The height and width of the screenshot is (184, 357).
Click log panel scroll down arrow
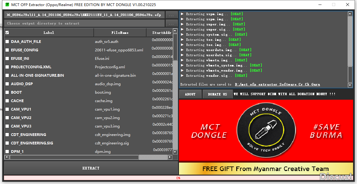coord(350,85)
